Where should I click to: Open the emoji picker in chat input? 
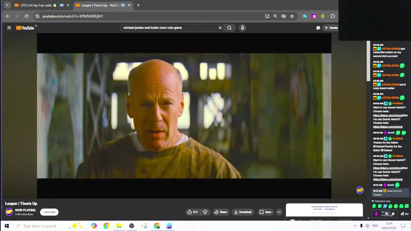[393, 214]
